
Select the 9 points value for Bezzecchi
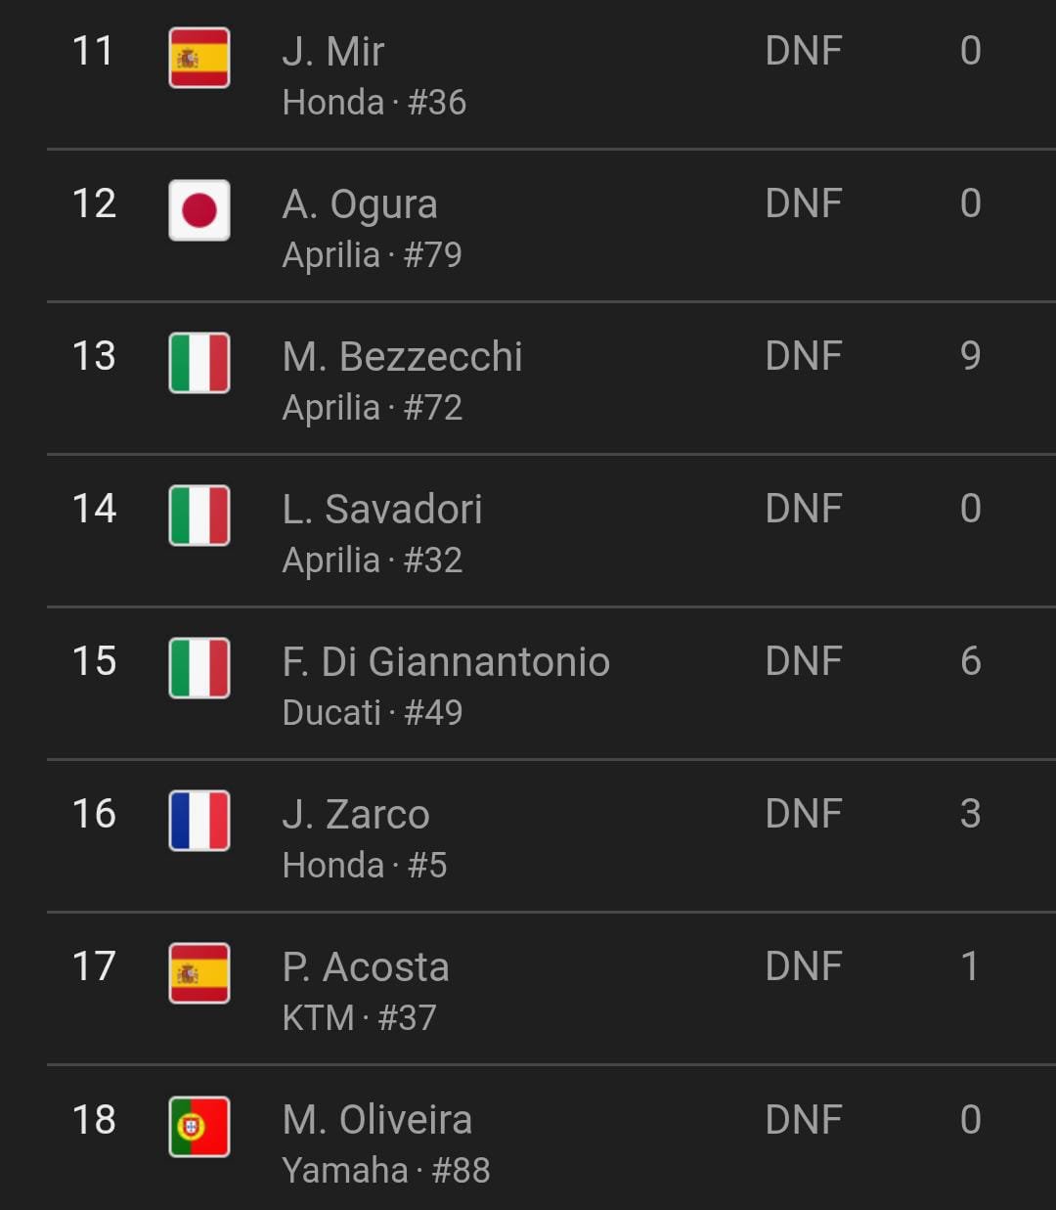click(x=970, y=356)
